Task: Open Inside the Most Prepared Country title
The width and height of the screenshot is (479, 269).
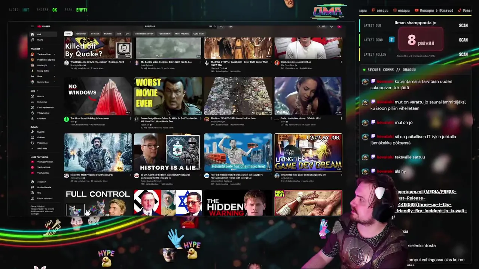Action: (91, 175)
